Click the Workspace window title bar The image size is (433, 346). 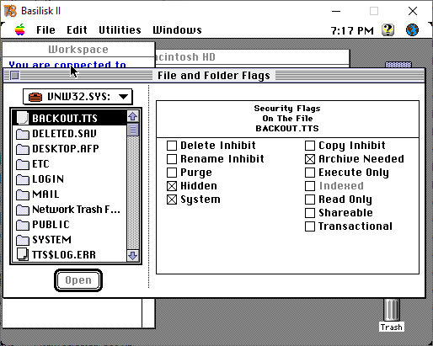78,50
